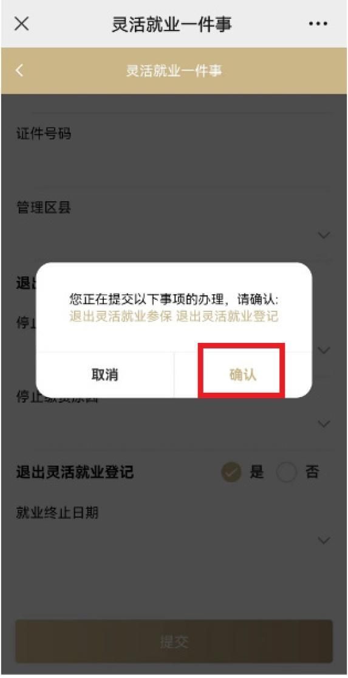Screen dimensions: 348x678
Task: Tap the 是 label next to the checked radio
Action: [x=256, y=472]
